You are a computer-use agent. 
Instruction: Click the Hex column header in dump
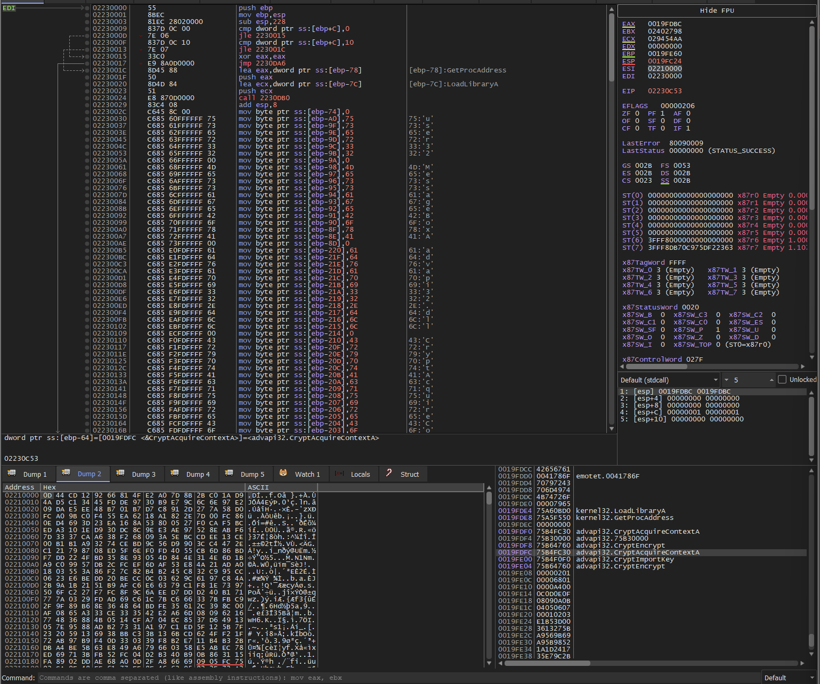point(143,487)
